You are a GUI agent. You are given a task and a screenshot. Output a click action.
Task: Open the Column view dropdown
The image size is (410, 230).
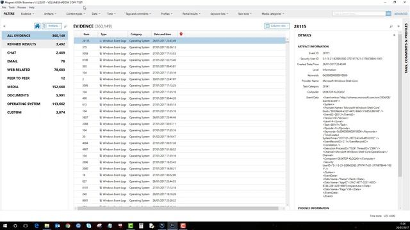[x=277, y=26]
